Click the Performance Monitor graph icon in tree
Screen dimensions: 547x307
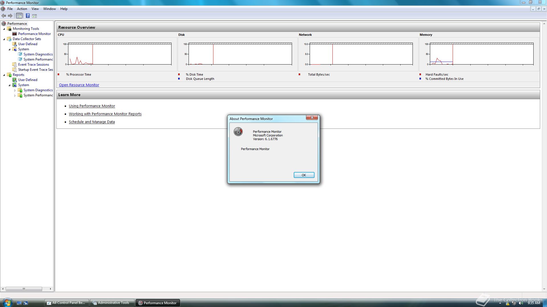[x=15, y=34]
